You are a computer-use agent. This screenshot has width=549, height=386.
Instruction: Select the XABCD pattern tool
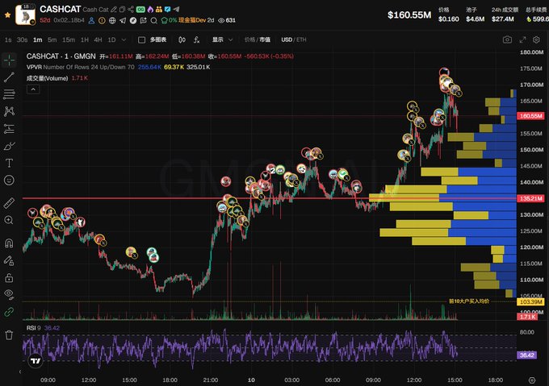pos(9,111)
